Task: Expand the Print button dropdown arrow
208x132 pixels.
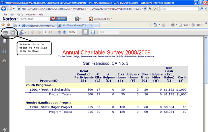Action: pos(177,25)
